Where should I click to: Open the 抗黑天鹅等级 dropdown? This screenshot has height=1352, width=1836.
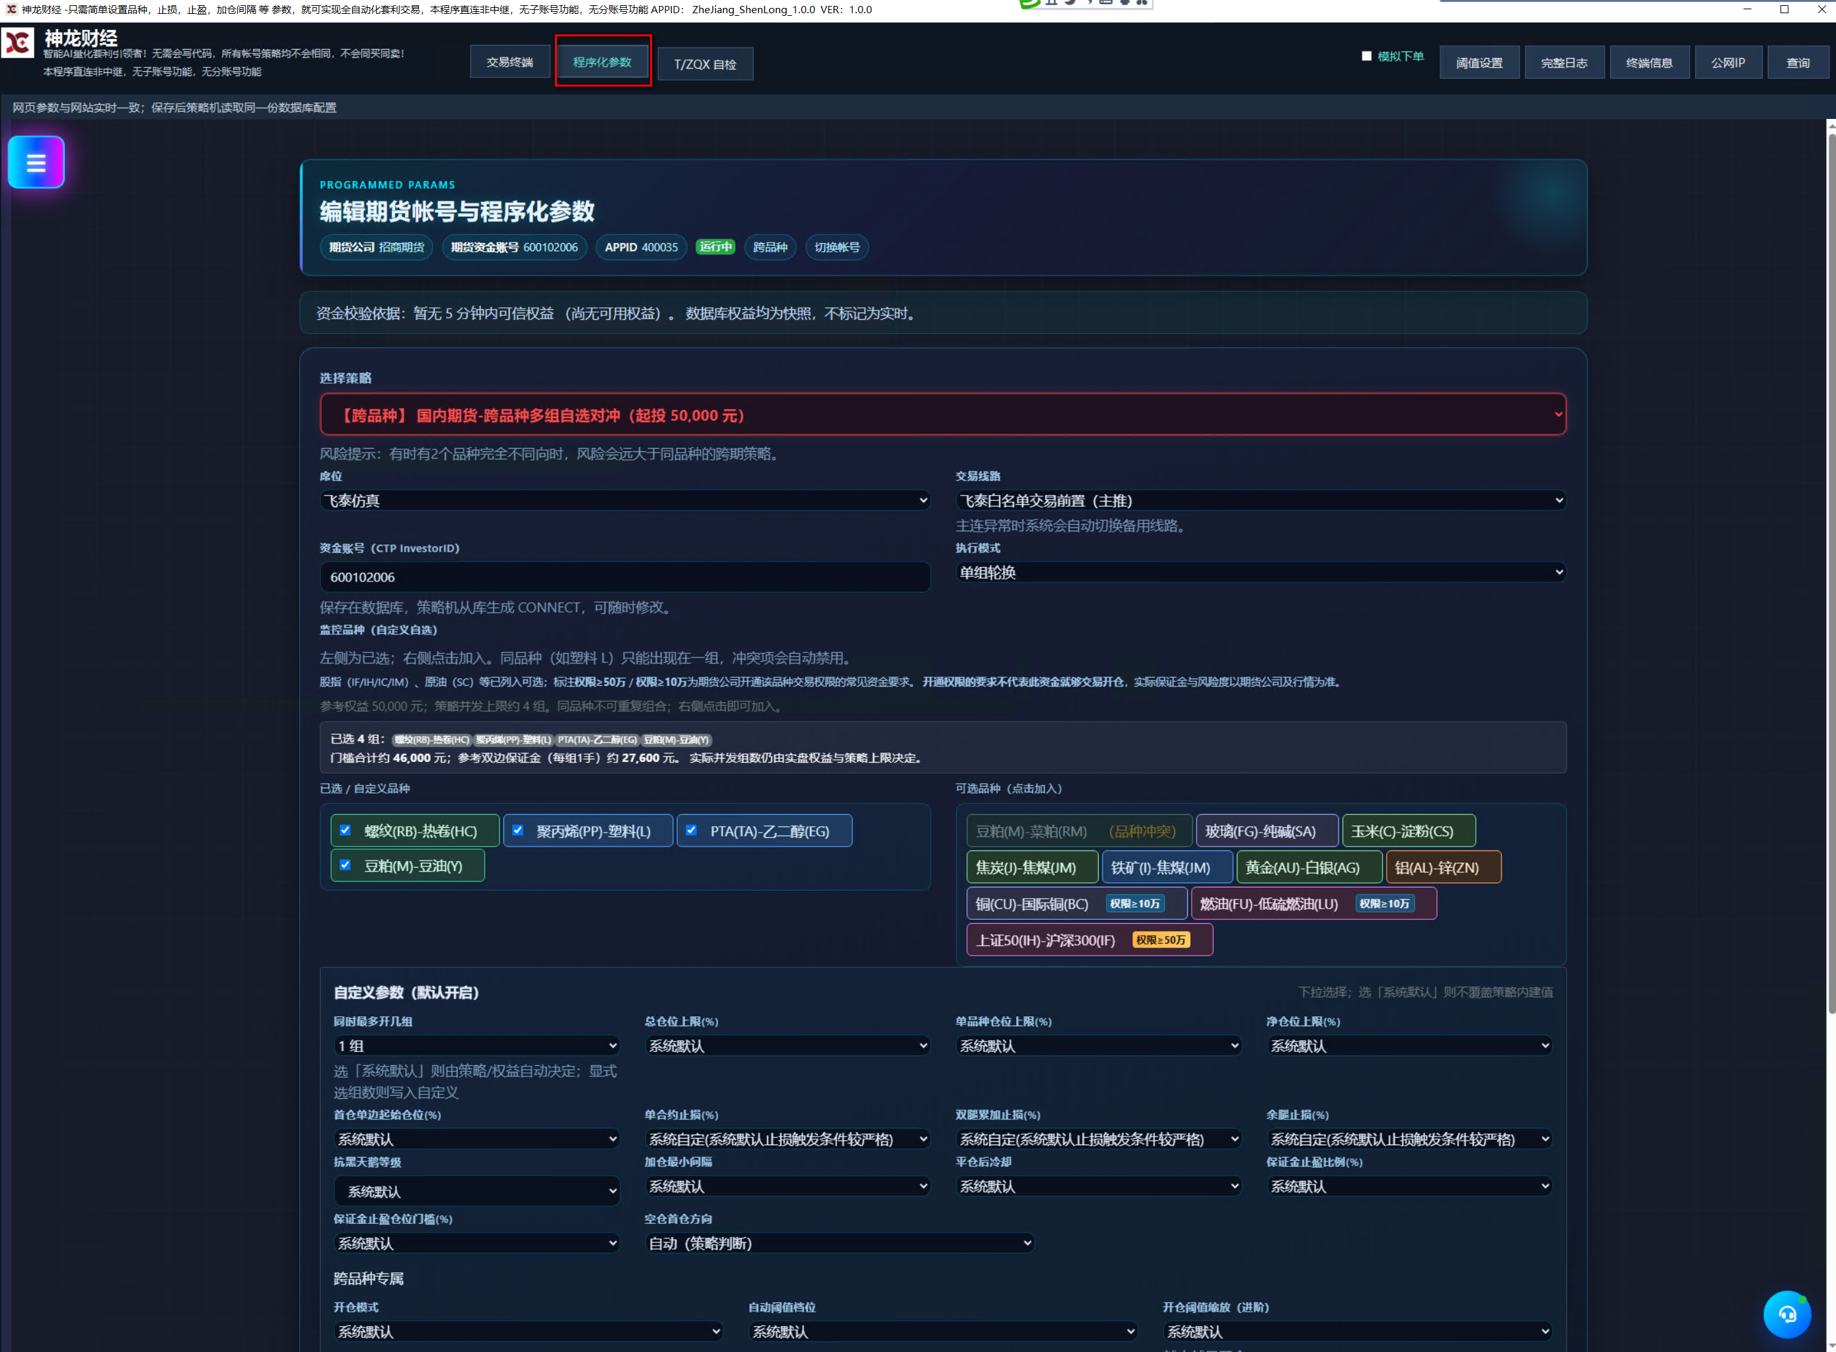(476, 1191)
